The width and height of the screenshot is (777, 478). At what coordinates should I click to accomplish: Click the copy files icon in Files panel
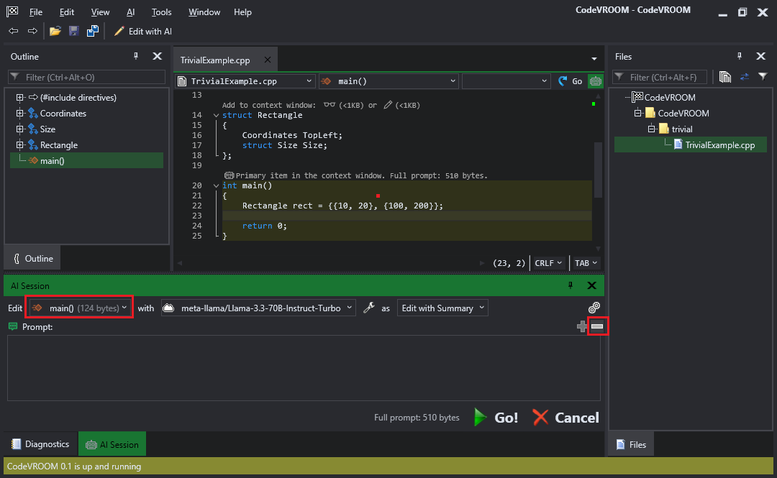(x=725, y=77)
